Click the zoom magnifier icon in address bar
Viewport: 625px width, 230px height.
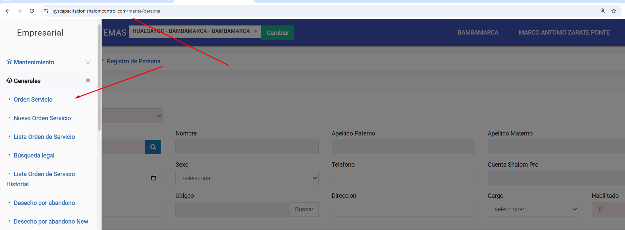coord(603,11)
